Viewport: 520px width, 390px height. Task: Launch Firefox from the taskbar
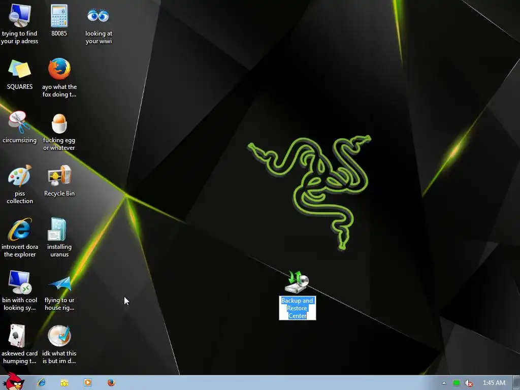click(x=111, y=383)
